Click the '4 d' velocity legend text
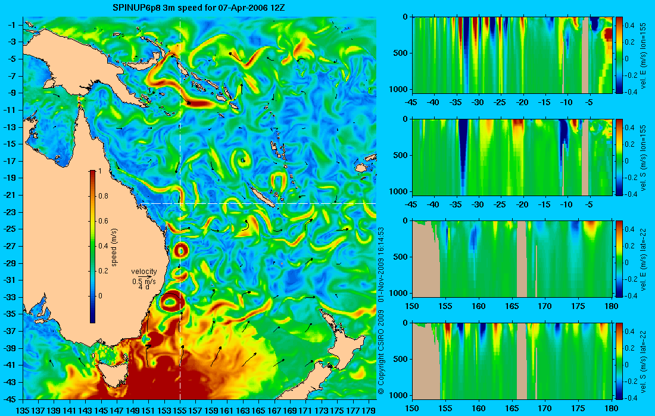The width and height of the screenshot is (655, 416). pyautogui.click(x=144, y=287)
